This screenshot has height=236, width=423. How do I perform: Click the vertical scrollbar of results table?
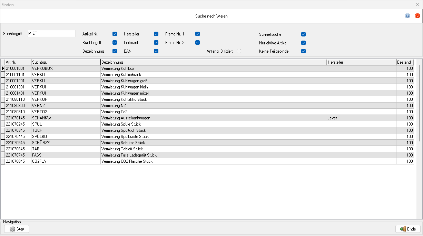coord(419,103)
